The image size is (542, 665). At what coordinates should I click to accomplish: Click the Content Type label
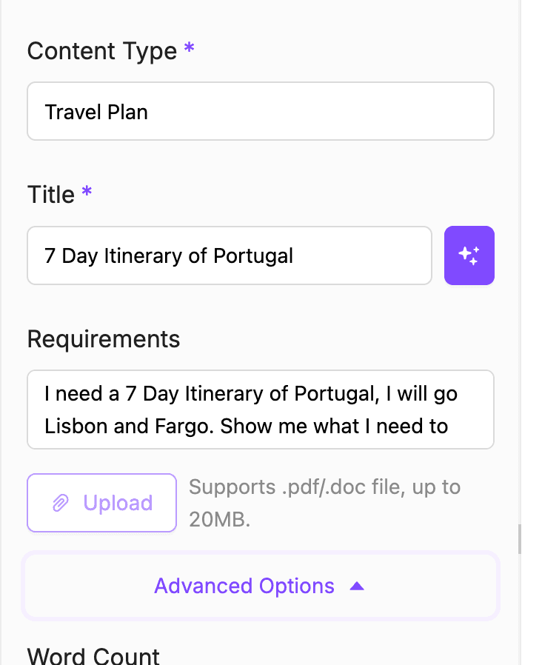[102, 51]
